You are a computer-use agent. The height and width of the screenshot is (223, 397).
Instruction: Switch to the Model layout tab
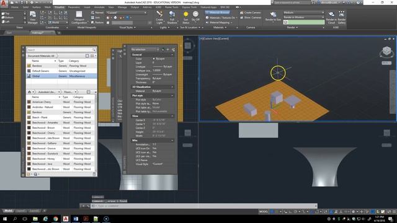pos(8,211)
